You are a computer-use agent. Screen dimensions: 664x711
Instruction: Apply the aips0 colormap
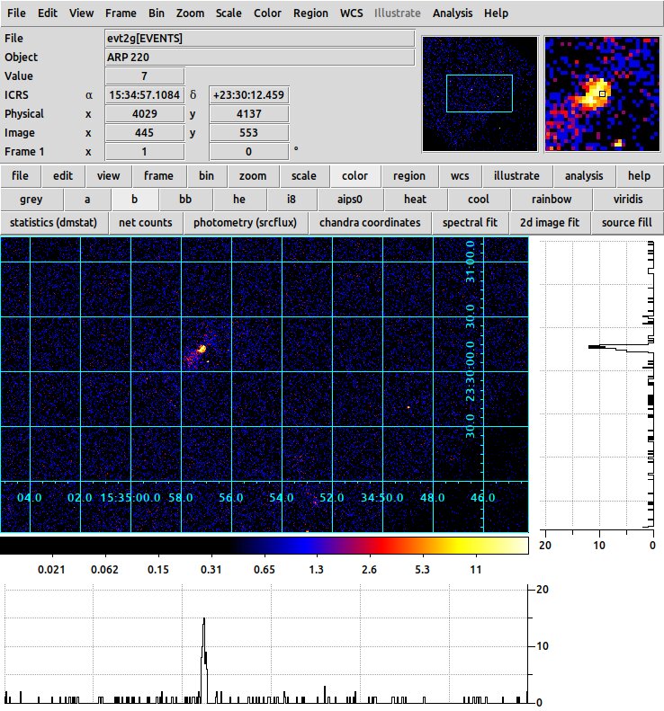(349, 200)
